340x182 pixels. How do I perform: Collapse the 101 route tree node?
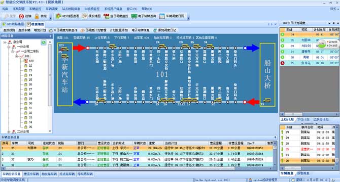pyautogui.click(x=16, y=56)
